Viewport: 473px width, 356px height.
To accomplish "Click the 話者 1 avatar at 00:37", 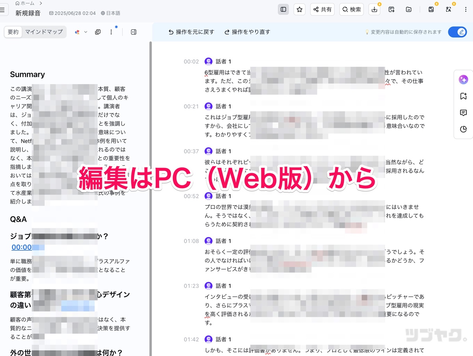I will tap(209, 151).
